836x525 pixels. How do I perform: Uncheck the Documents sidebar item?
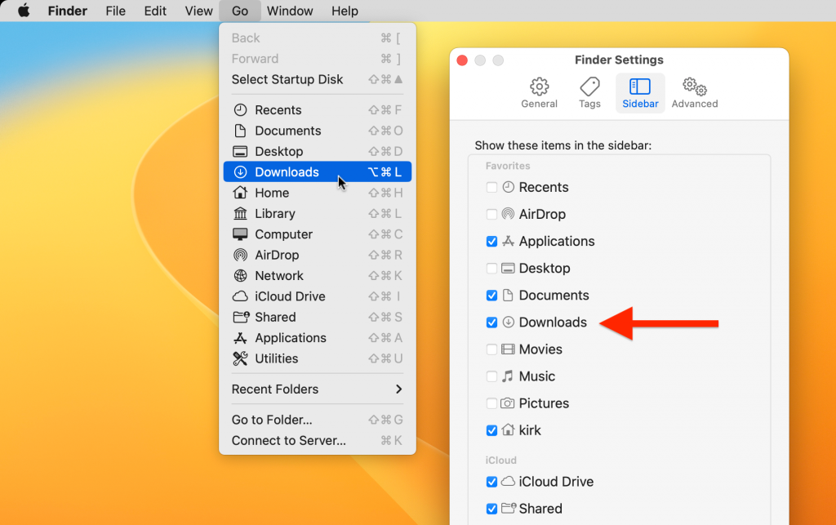pyautogui.click(x=492, y=295)
